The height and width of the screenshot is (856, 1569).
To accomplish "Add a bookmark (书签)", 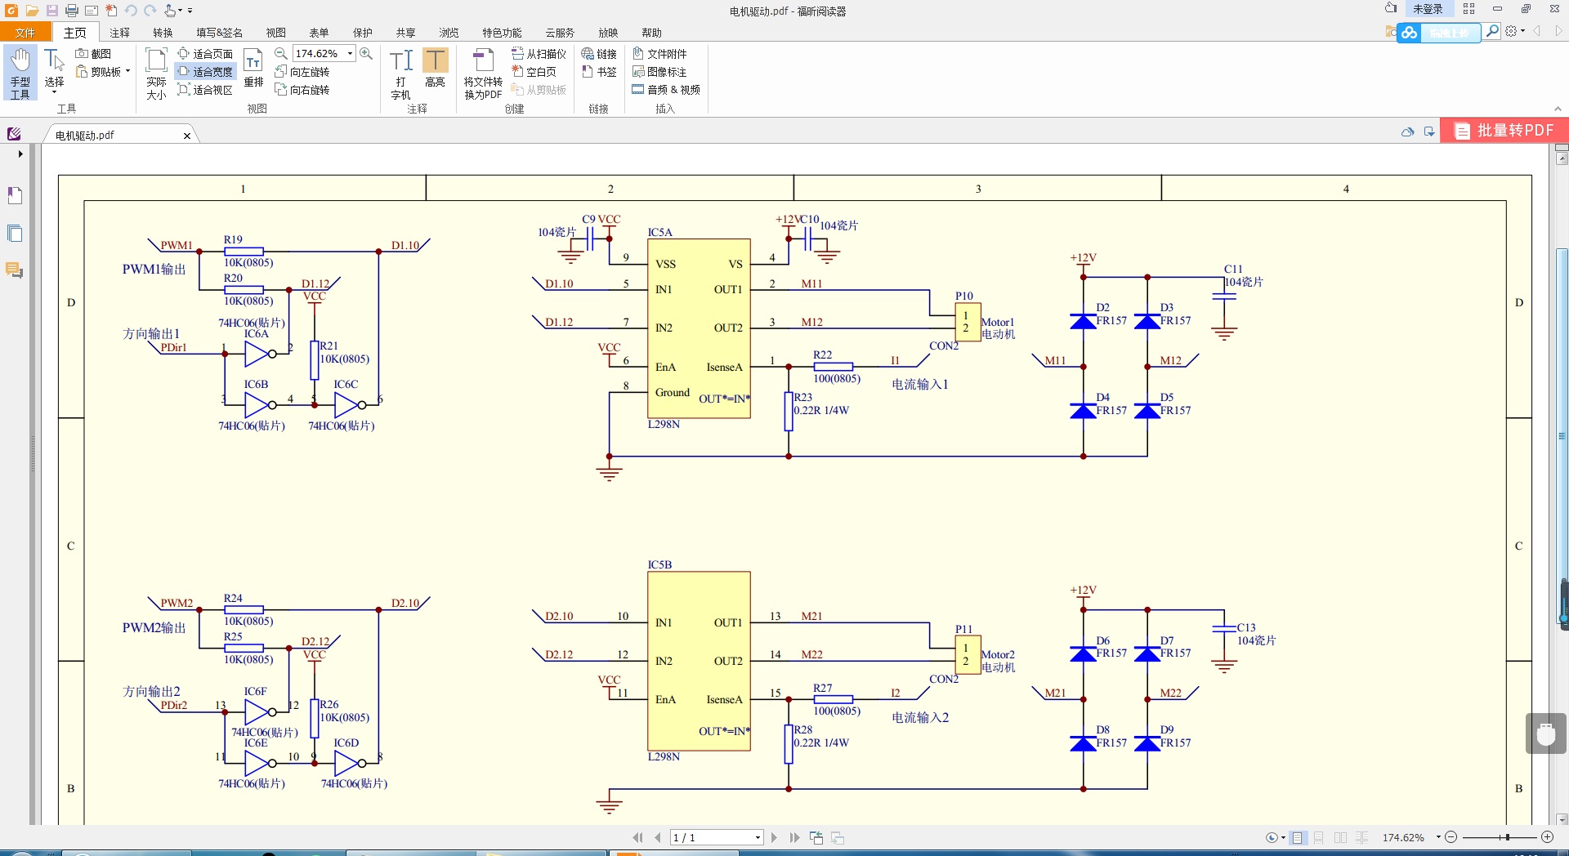I will 599,72.
